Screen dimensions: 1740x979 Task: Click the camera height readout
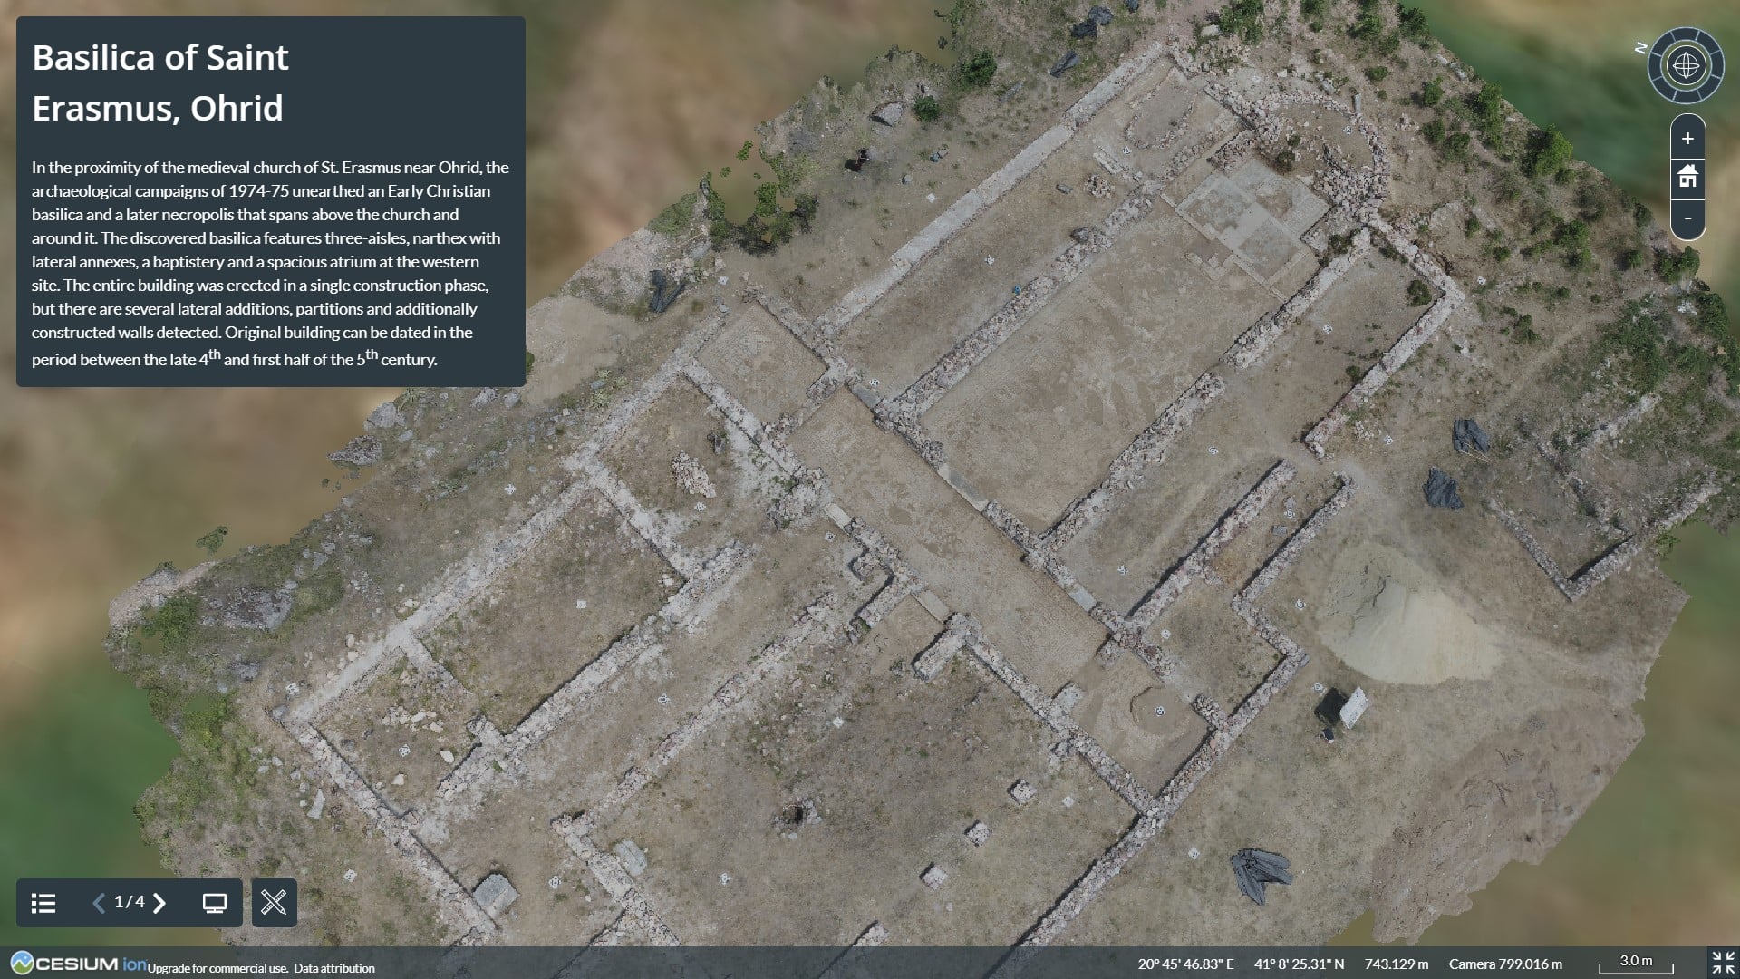point(1505,964)
